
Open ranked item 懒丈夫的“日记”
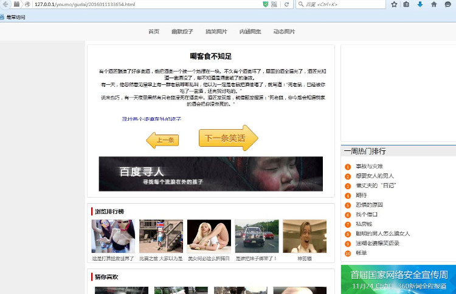click(x=376, y=185)
